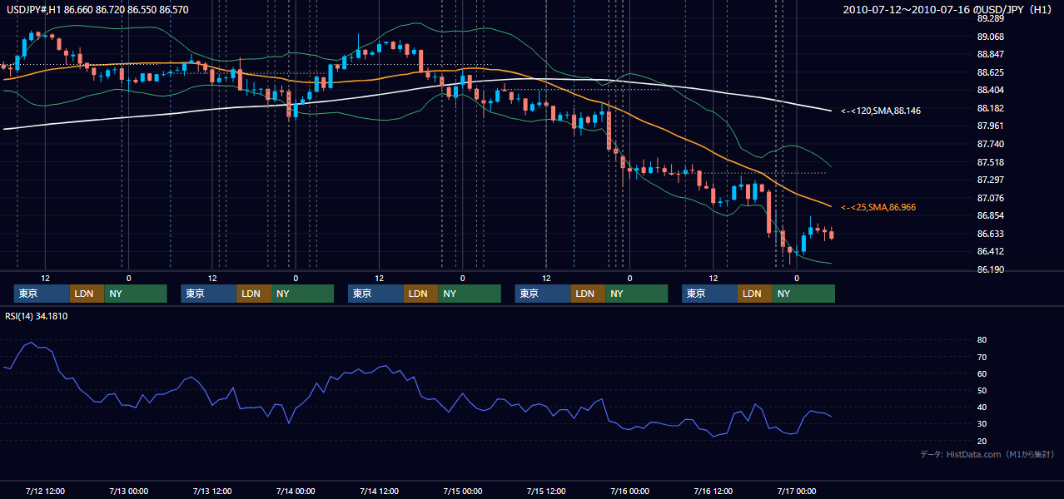Image resolution: width=1064 pixels, height=499 pixels.
Task: Click price axis value 86.854
Action: (990, 215)
